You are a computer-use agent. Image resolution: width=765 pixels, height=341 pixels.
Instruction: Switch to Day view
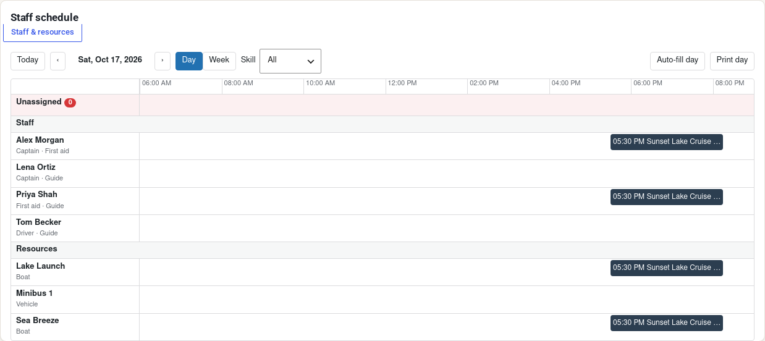pos(189,61)
